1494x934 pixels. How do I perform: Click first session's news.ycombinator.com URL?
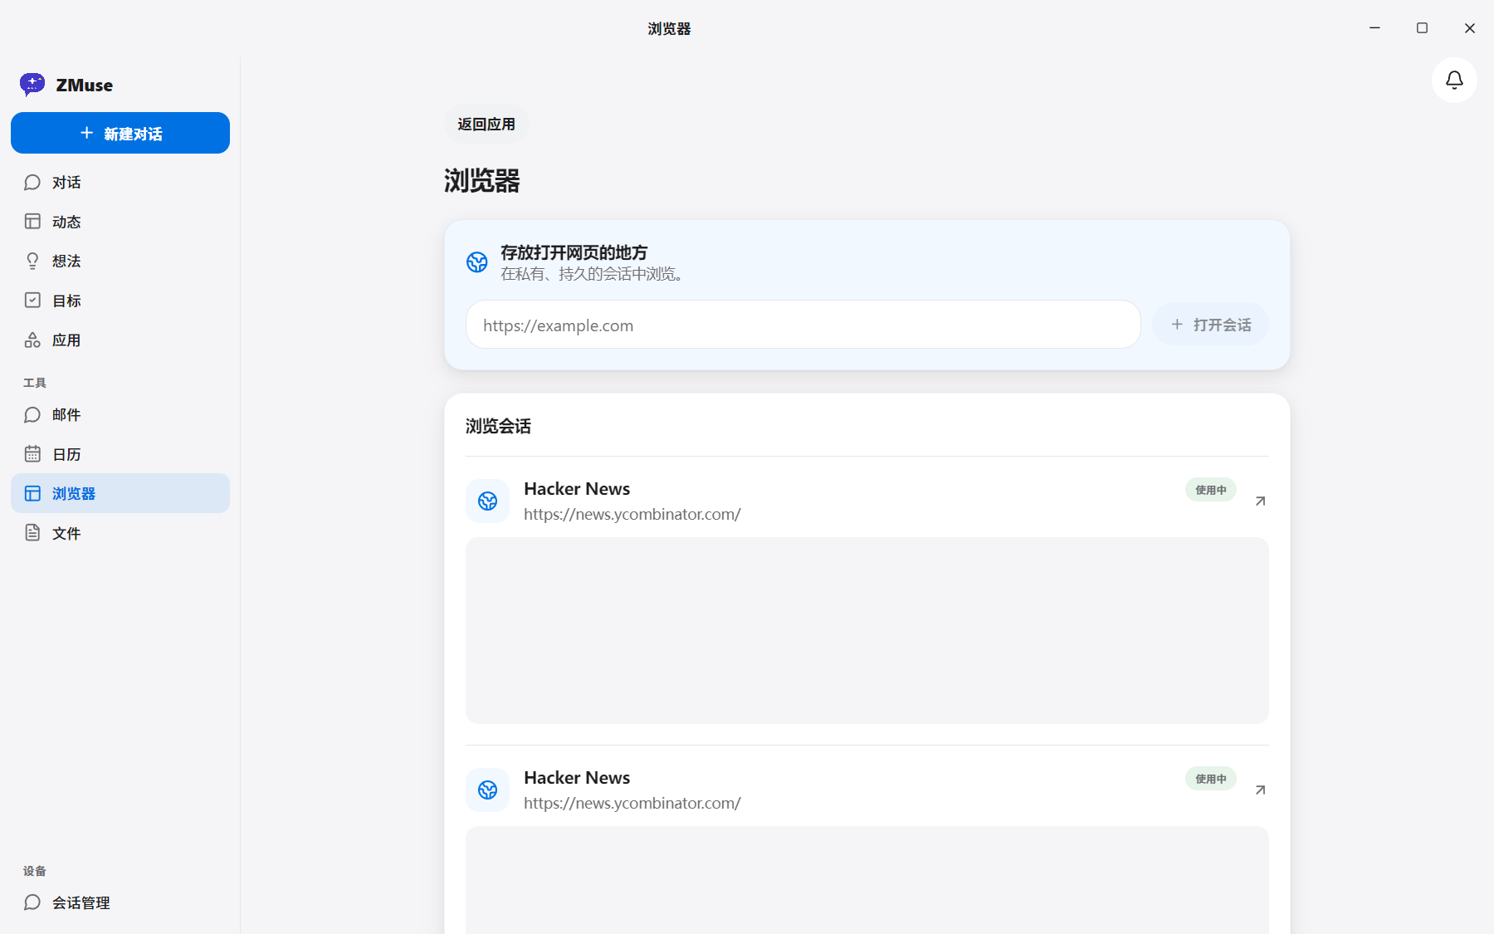tap(632, 515)
